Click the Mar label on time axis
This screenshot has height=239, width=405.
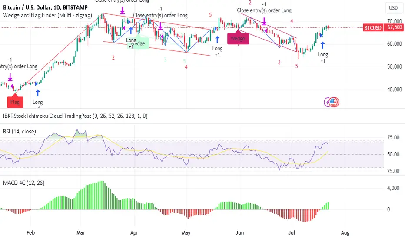tap(80, 233)
